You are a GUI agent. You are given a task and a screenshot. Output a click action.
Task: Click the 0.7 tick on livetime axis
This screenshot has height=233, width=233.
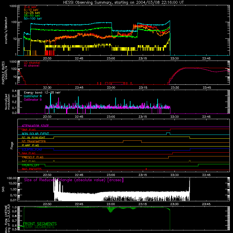pos(15,221)
